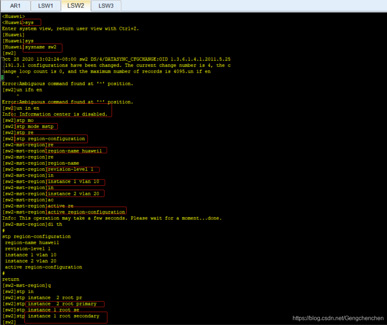Image resolution: width=387 pixels, height=325 pixels.
Task: Open the LSW3 tab
Action: [x=106, y=6]
